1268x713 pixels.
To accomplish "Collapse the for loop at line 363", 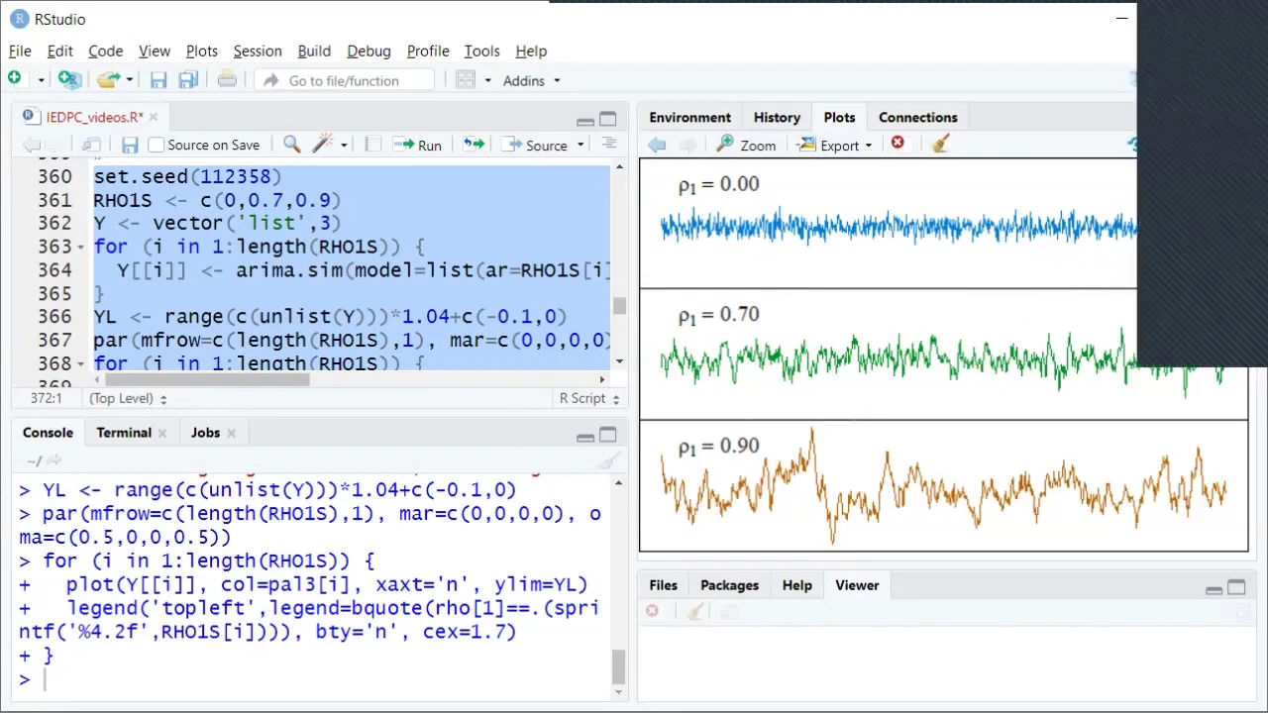I will 81,247.
